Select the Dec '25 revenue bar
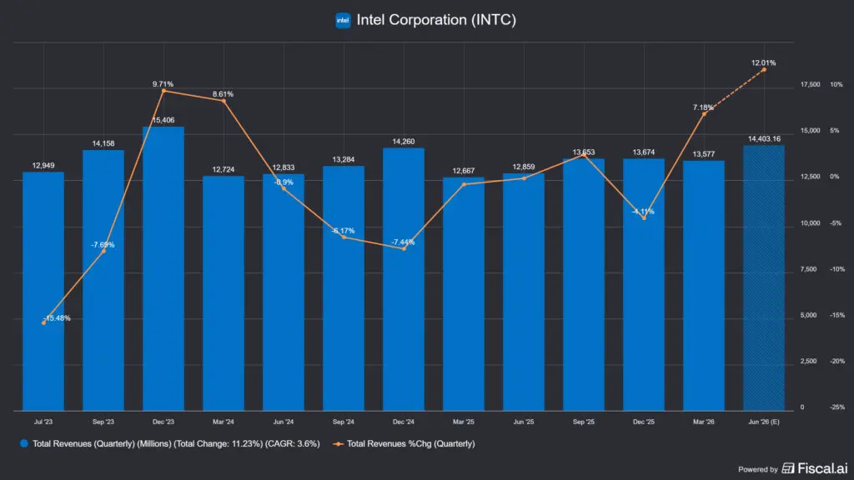Image resolution: width=854 pixels, height=480 pixels. pos(644,285)
